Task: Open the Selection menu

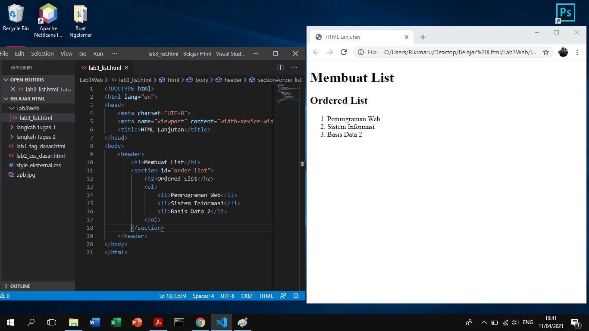Action: point(42,54)
